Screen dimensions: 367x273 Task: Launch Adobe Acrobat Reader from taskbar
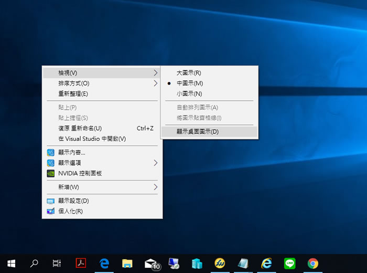(x=81, y=264)
